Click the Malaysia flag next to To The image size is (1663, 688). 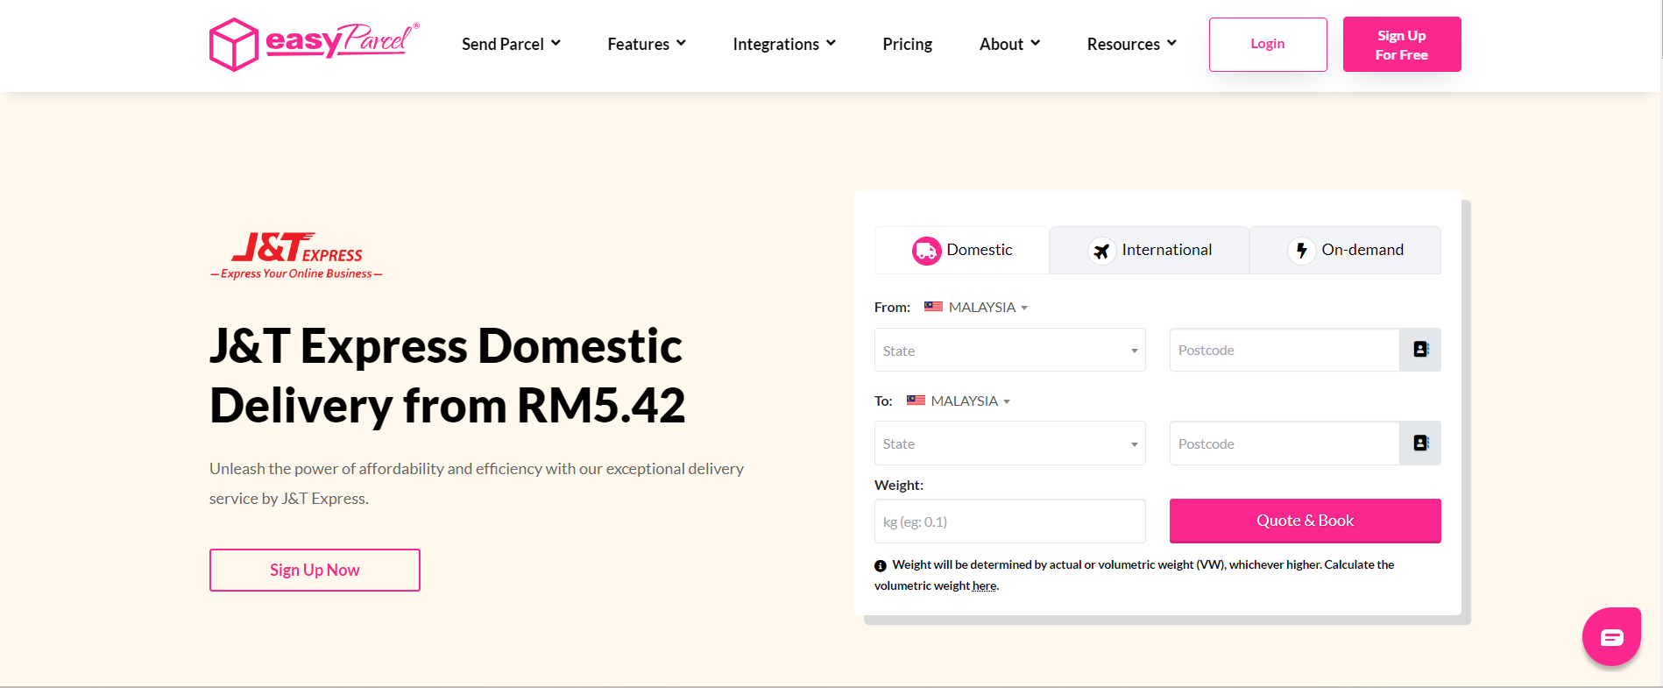pos(916,401)
